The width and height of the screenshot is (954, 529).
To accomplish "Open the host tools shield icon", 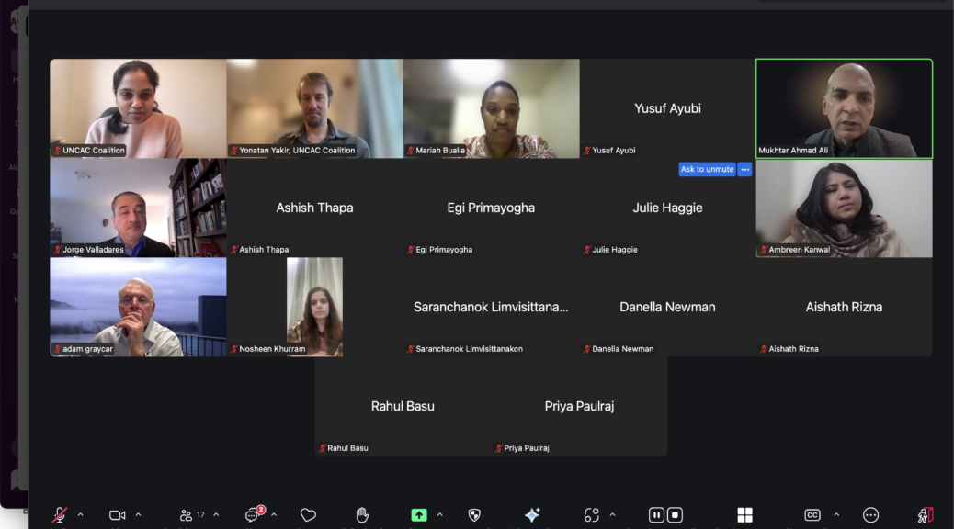I will click(x=474, y=515).
